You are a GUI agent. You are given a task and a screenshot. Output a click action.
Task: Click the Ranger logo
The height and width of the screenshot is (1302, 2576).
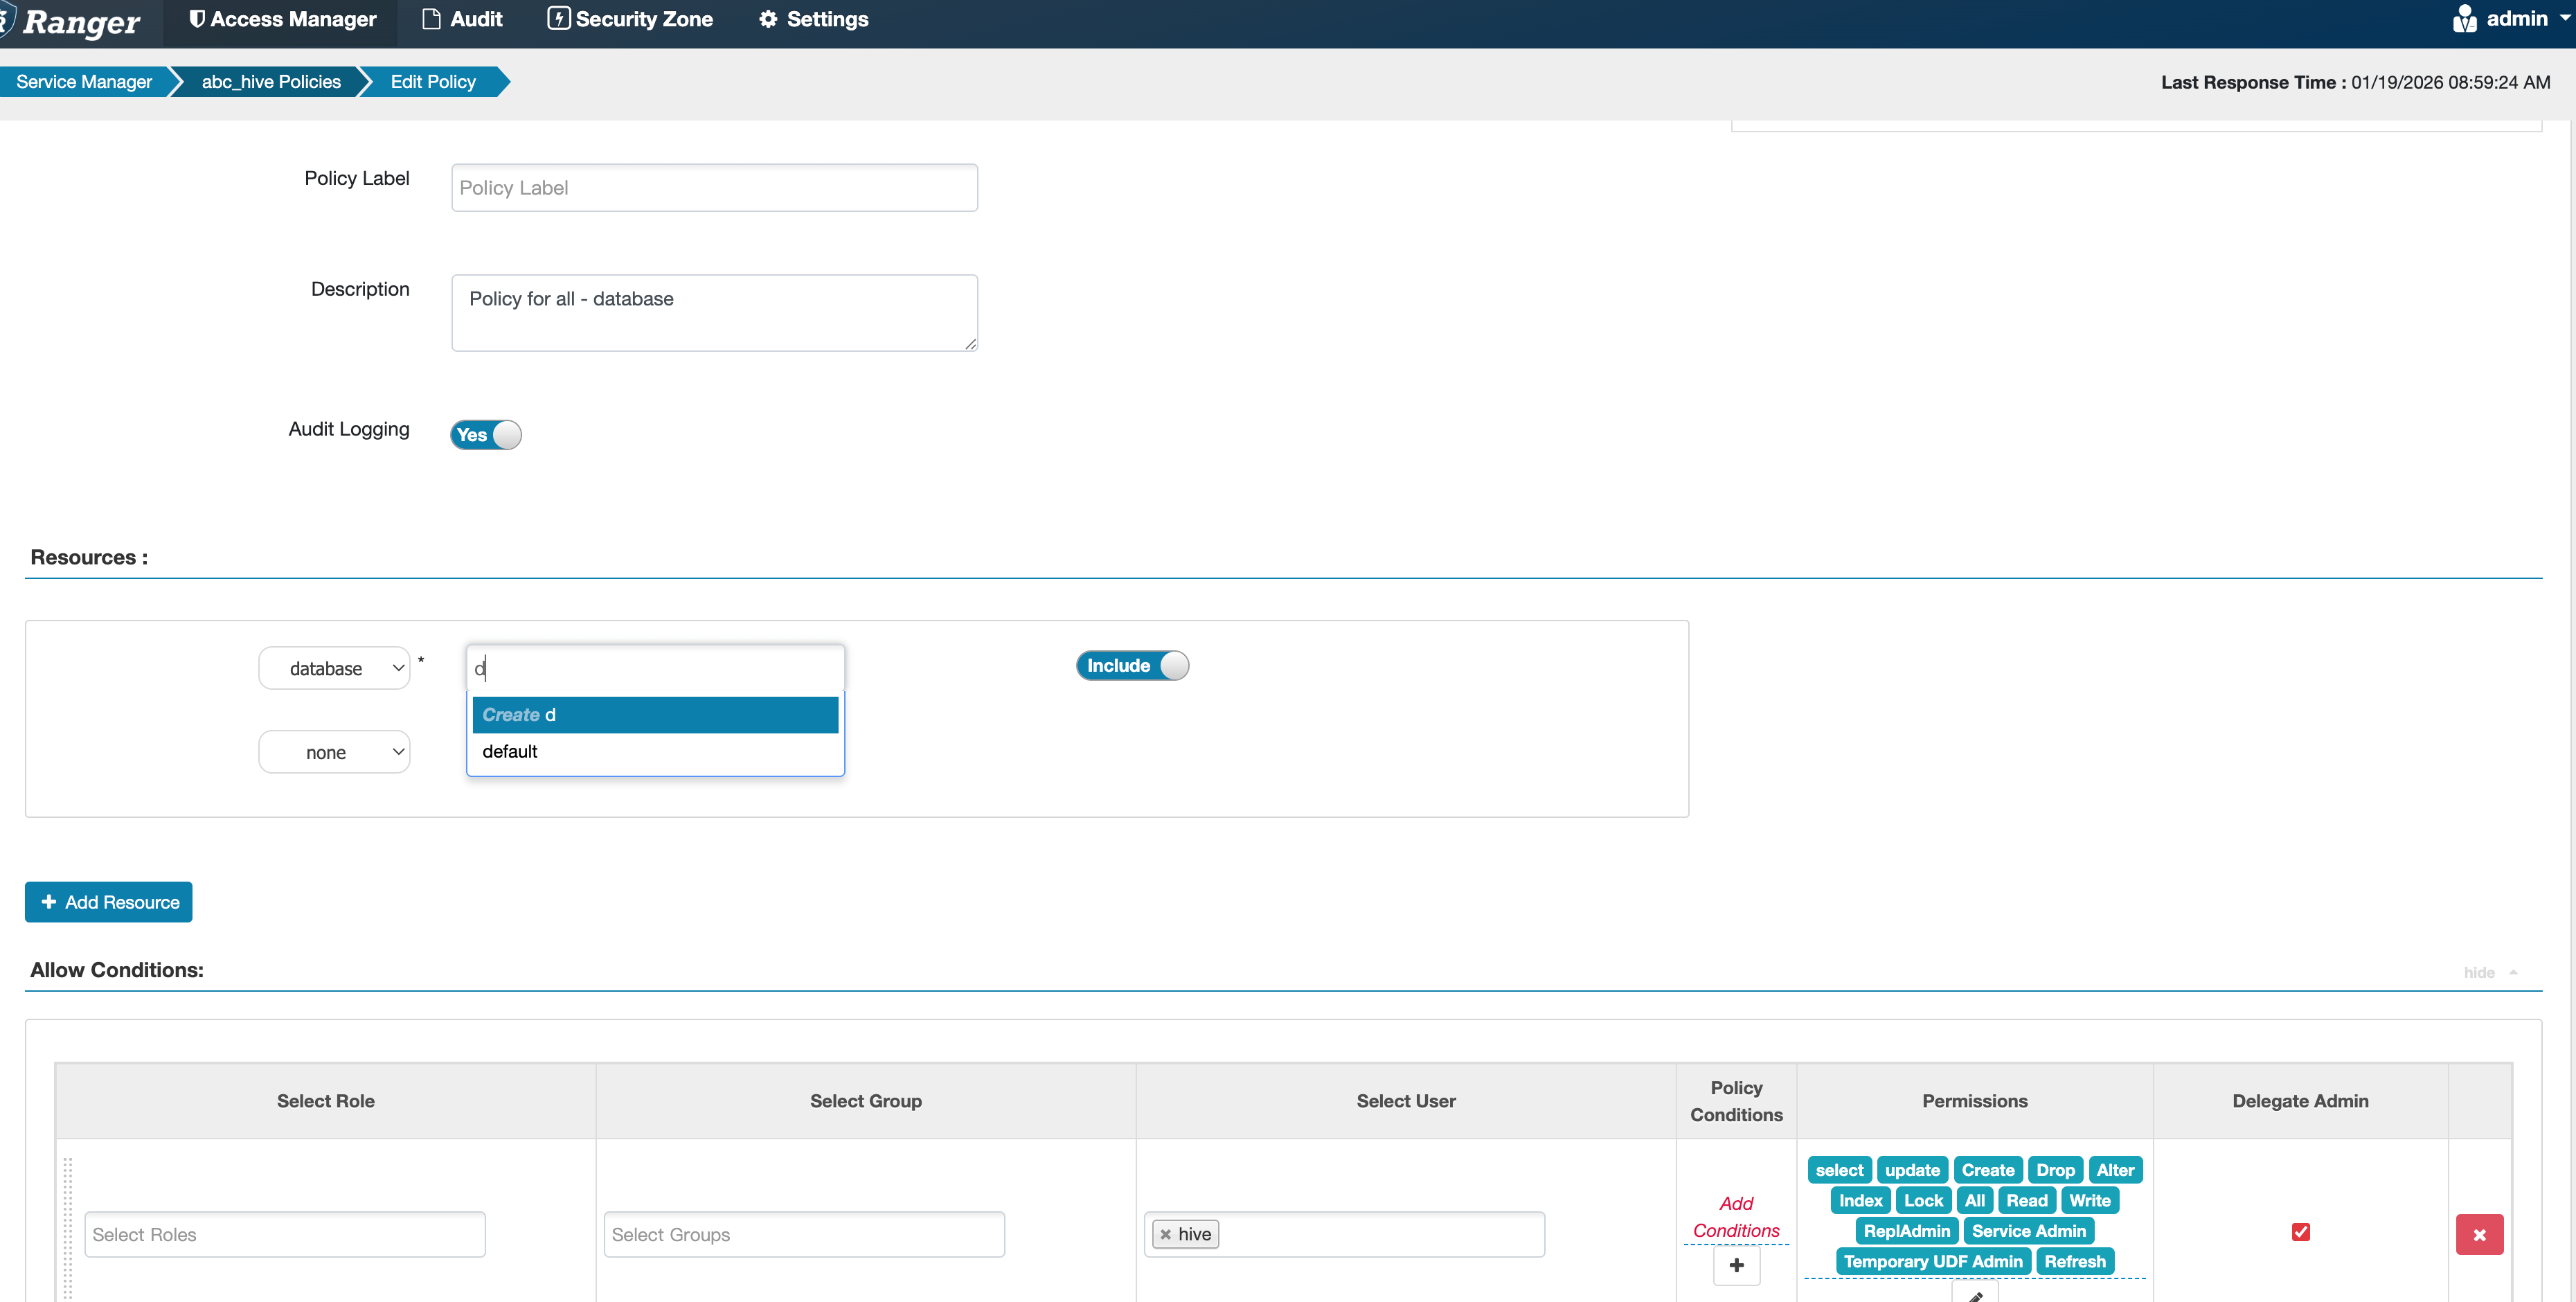pos(80,22)
